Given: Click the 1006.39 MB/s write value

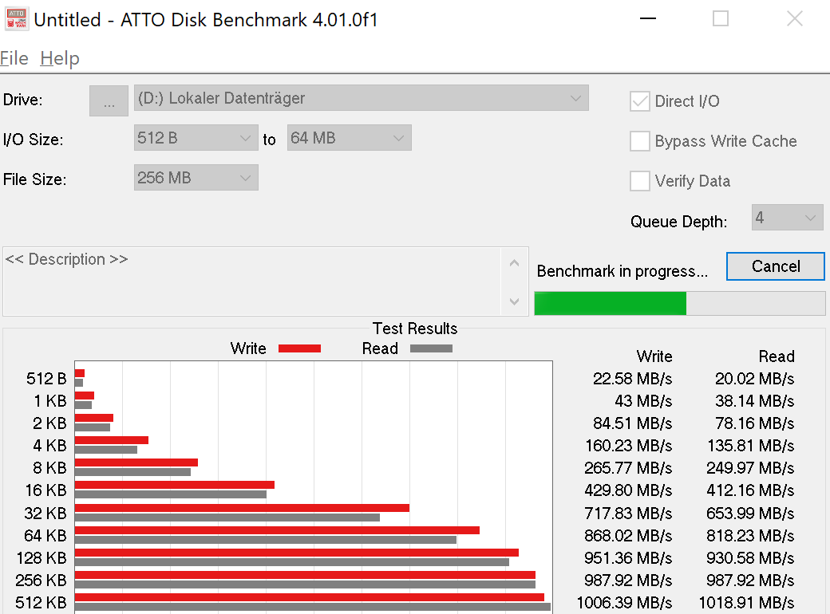Looking at the screenshot, I should (x=625, y=602).
